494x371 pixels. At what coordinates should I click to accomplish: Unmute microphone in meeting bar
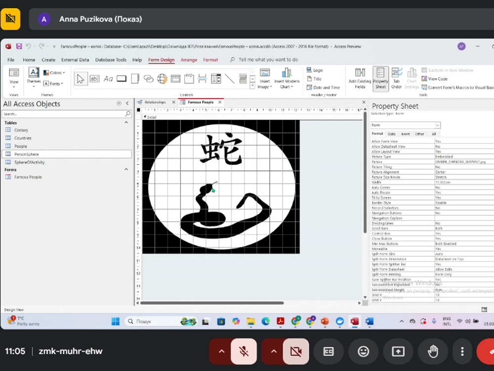(x=244, y=351)
